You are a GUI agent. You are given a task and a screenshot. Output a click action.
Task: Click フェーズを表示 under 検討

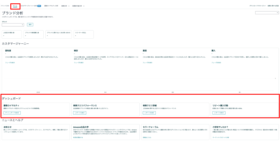(x=79, y=63)
